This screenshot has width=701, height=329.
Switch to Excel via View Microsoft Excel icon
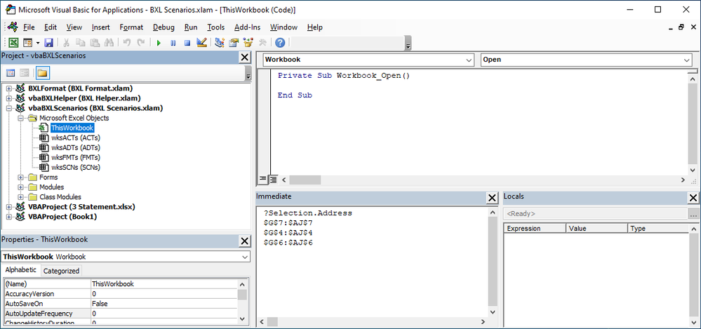click(x=14, y=43)
